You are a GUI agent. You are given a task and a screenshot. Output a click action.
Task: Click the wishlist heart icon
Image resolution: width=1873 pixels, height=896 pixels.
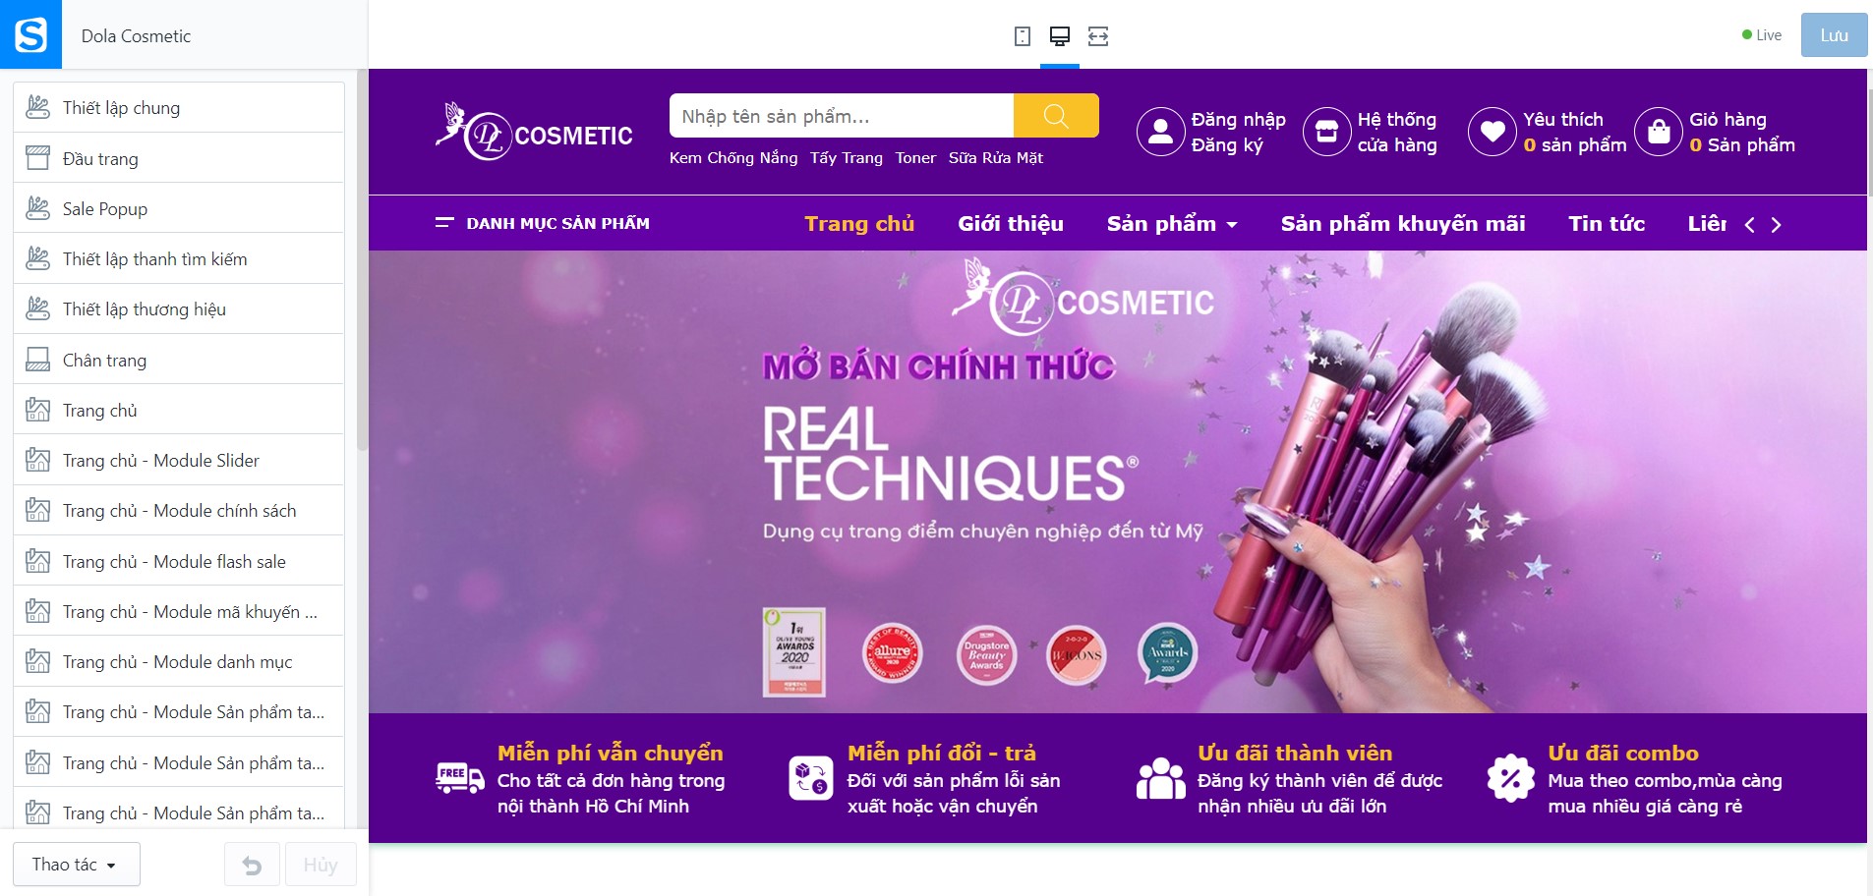click(x=1493, y=132)
